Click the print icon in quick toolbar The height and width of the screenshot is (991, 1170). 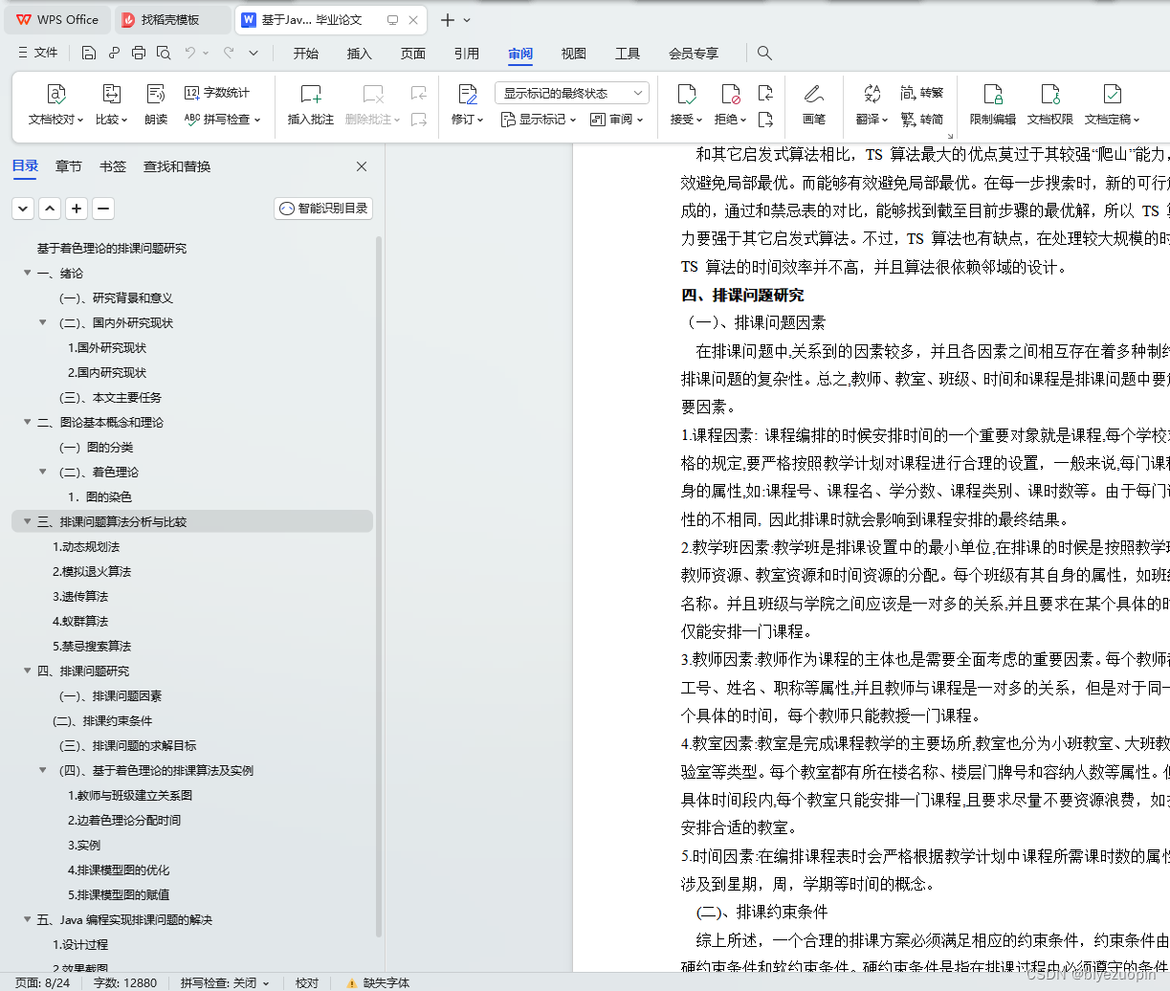point(139,53)
